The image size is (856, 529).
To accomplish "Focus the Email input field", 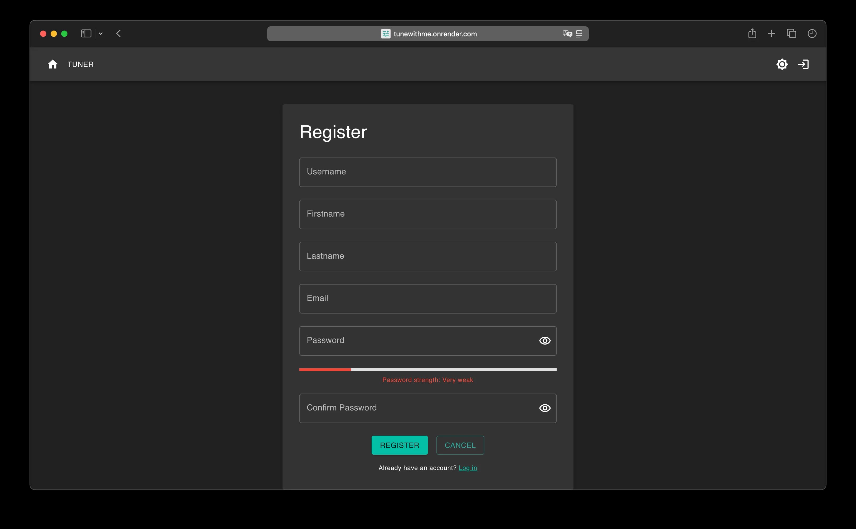I will click(427, 298).
